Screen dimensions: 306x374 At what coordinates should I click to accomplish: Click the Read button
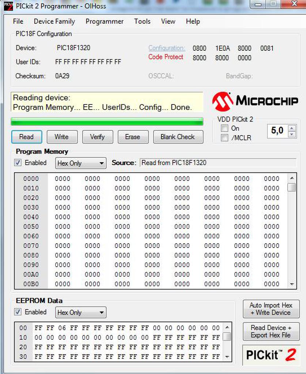[x=27, y=137]
